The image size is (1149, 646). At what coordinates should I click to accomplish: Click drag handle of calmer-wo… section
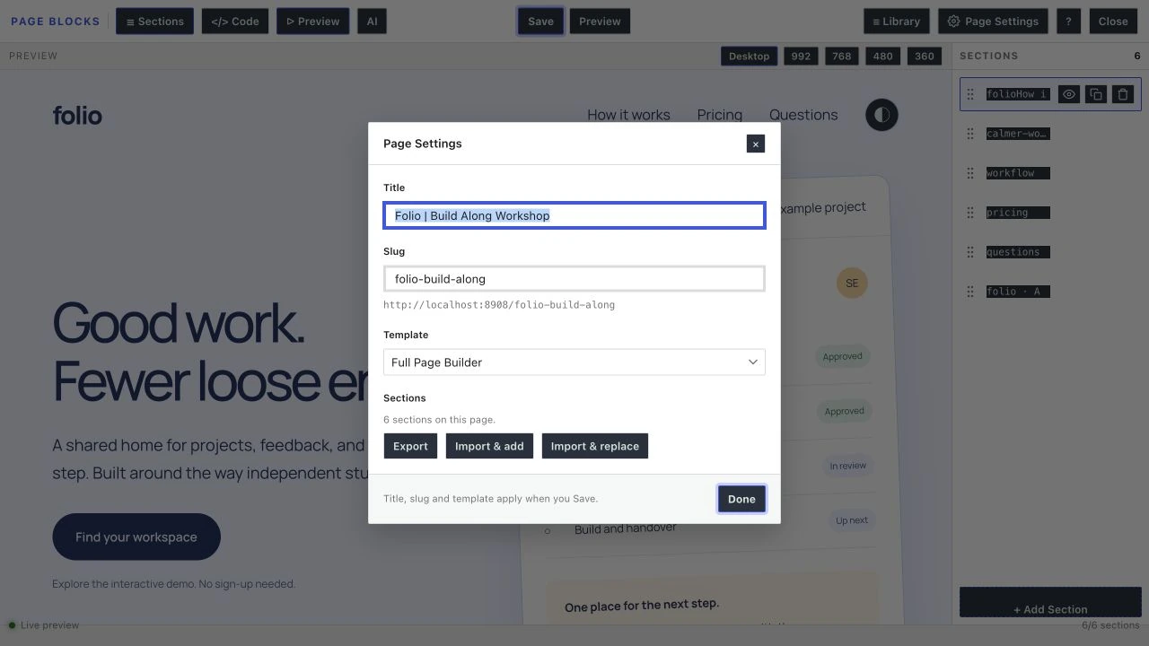[x=970, y=134]
